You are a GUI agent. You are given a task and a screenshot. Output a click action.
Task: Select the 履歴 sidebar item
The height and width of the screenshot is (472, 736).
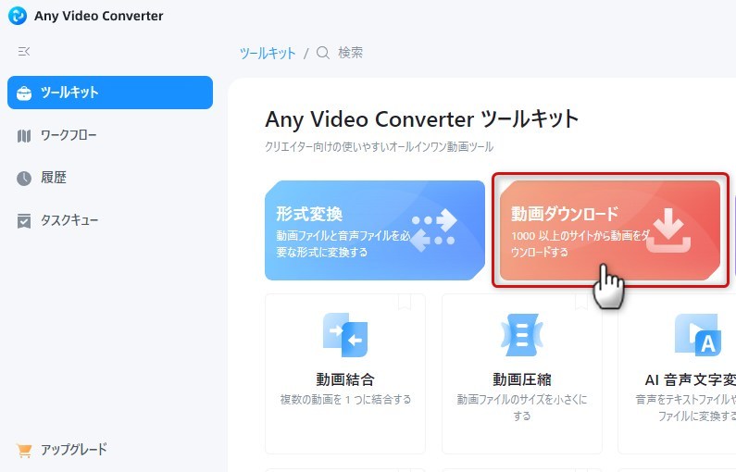(x=110, y=178)
